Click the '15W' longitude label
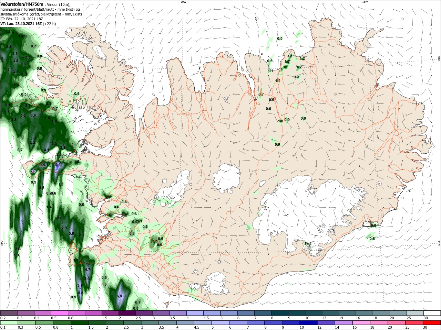Image resolution: width=441 pixels, height=330 pixels. point(365,2)
